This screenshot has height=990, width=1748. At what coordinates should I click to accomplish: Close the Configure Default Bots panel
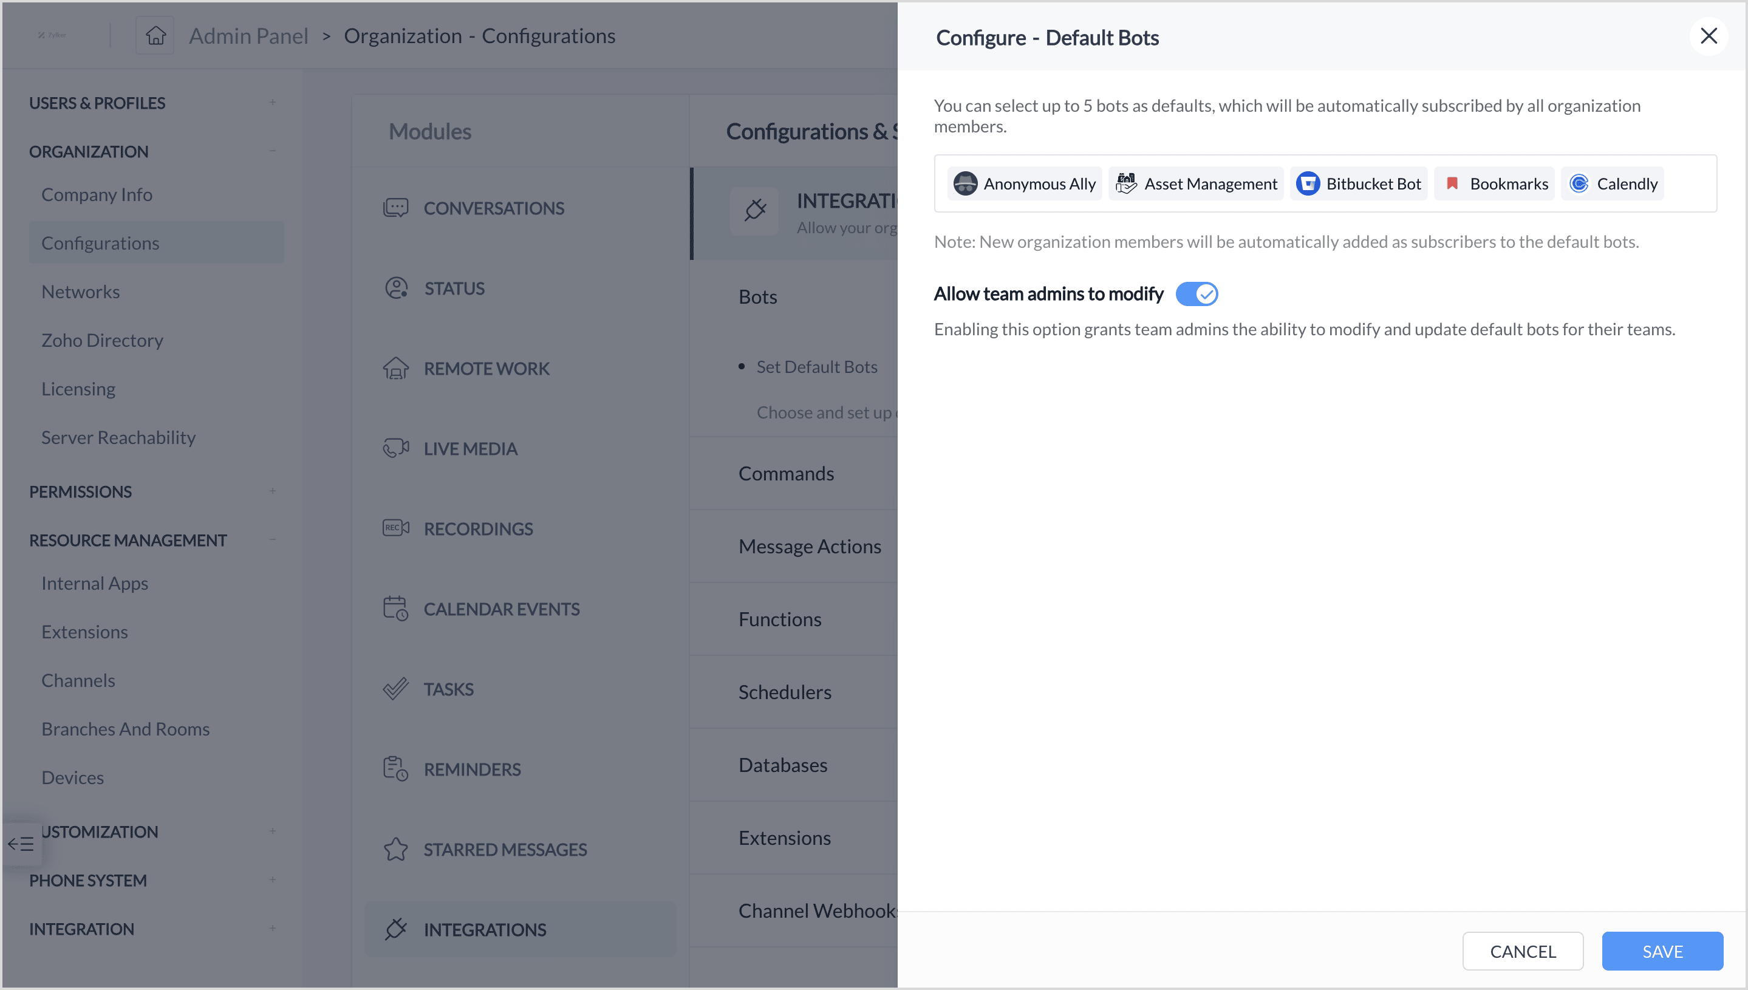coord(1709,35)
